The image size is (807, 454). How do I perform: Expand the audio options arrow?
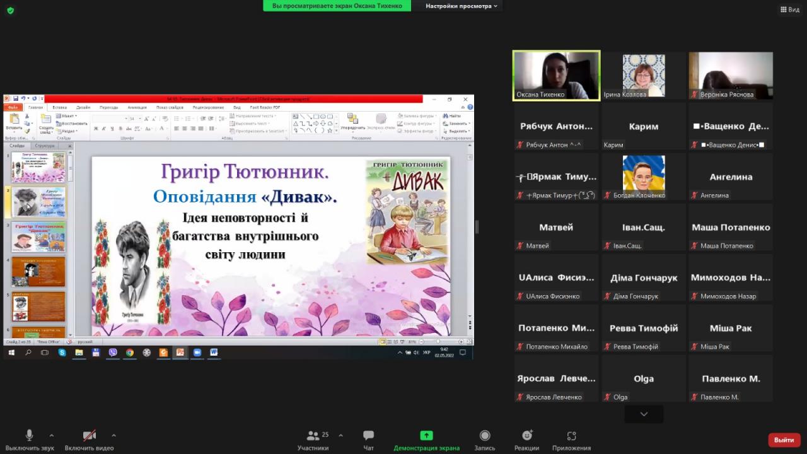click(52, 435)
